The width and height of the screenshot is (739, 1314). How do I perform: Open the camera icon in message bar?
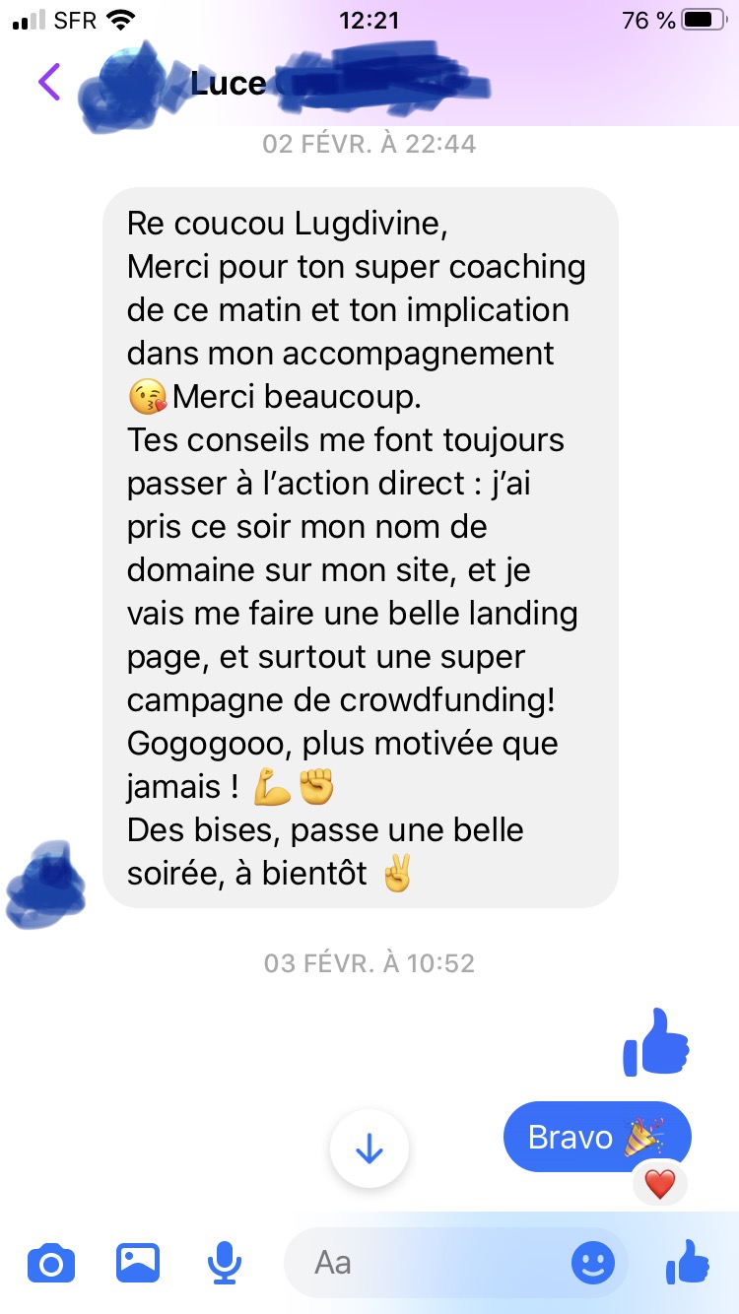51,1263
